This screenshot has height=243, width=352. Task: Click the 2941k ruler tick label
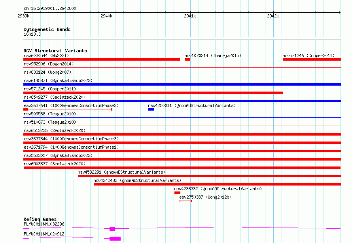[190, 16]
